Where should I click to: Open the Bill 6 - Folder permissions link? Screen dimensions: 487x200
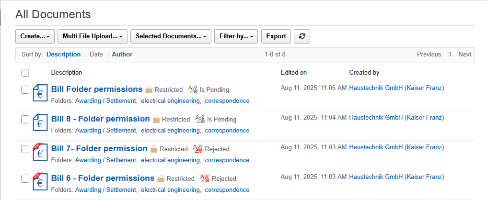(103, 178)
